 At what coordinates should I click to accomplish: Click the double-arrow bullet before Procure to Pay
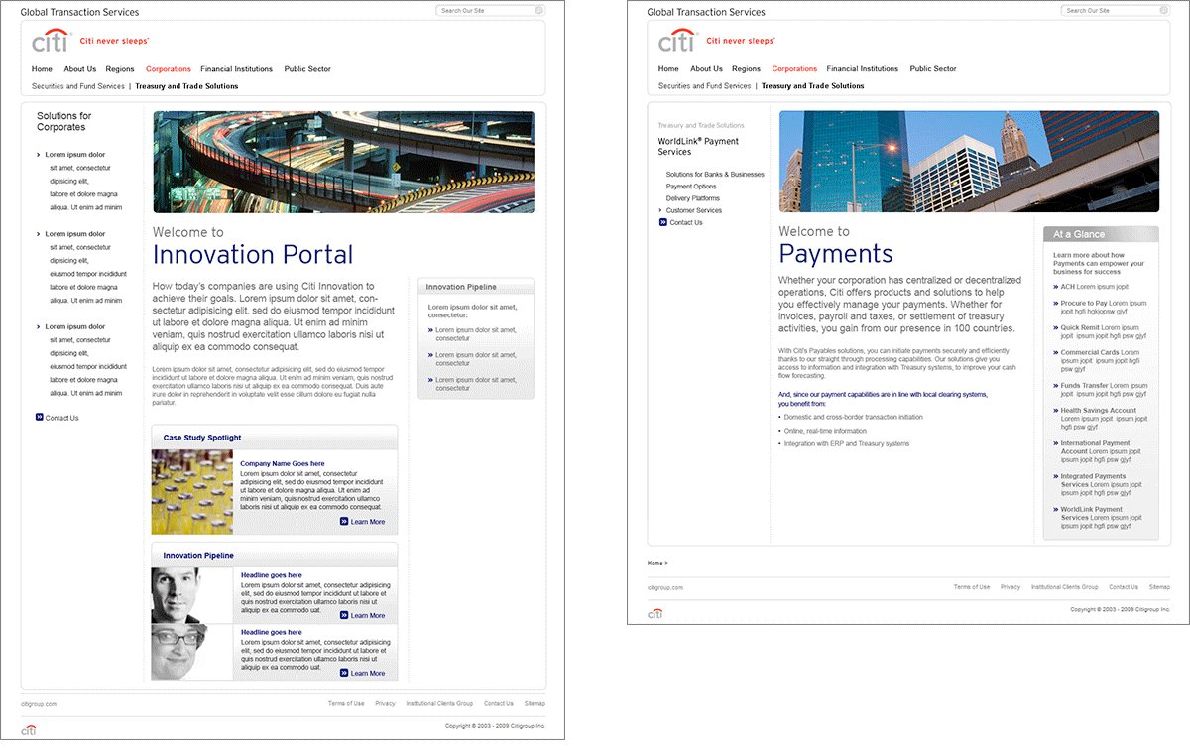[1056, 303]
